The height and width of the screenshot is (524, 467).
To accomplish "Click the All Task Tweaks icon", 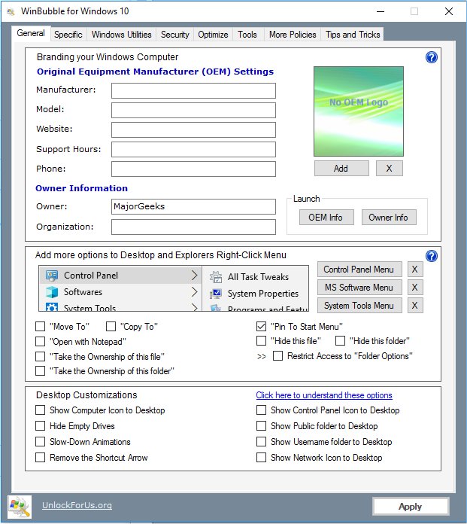I will [216, 277].
